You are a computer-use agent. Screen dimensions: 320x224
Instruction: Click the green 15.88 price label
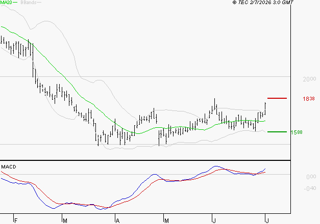(x=297, y=132)
